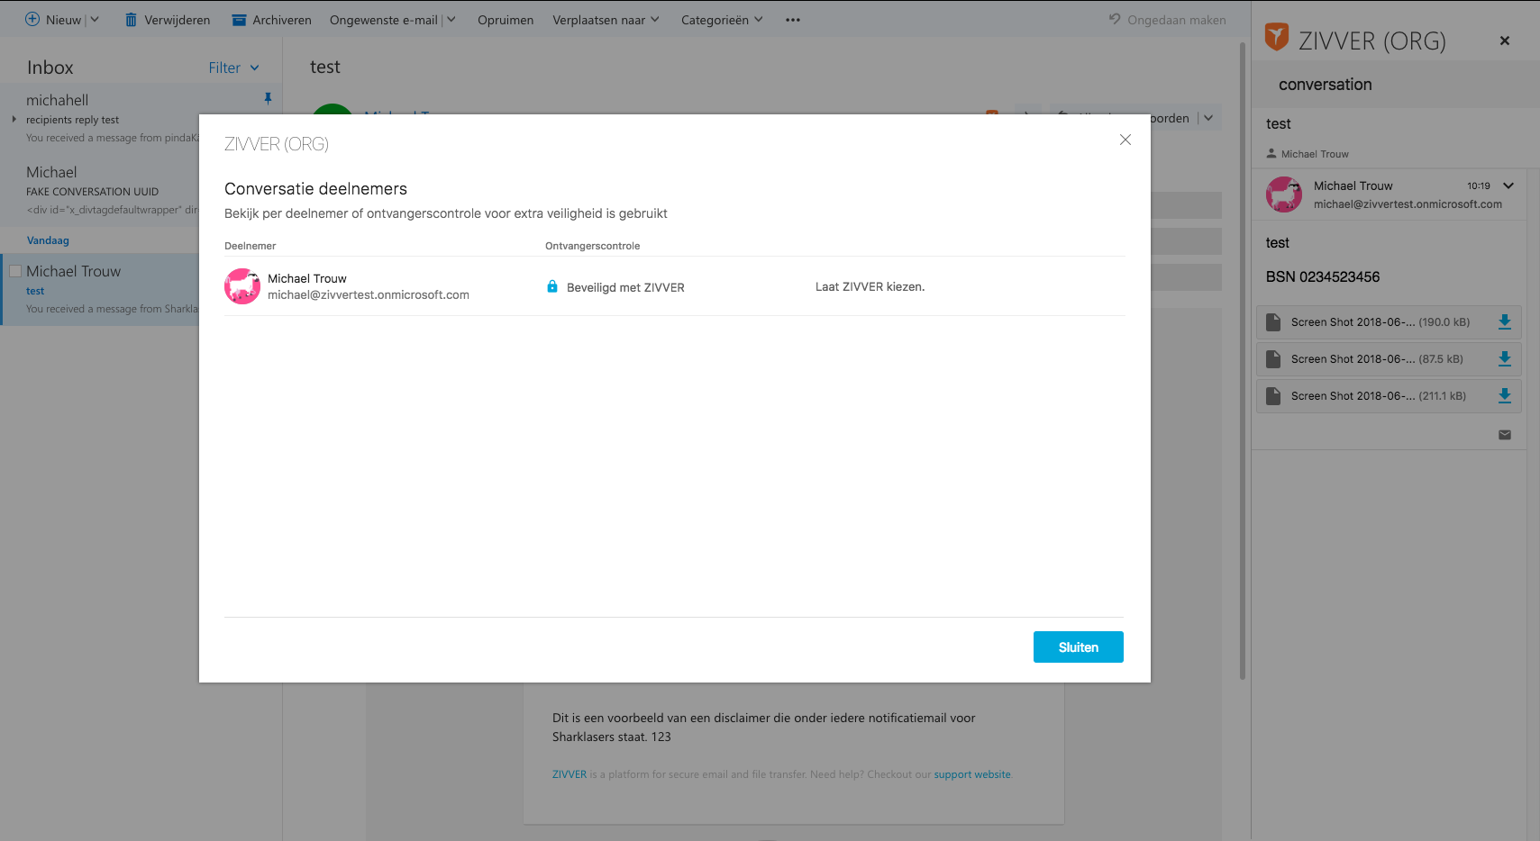Viewport: 1540px width, 841px height.
Task: Click the ZIVVER link in the footer
Action: point(570,774)
